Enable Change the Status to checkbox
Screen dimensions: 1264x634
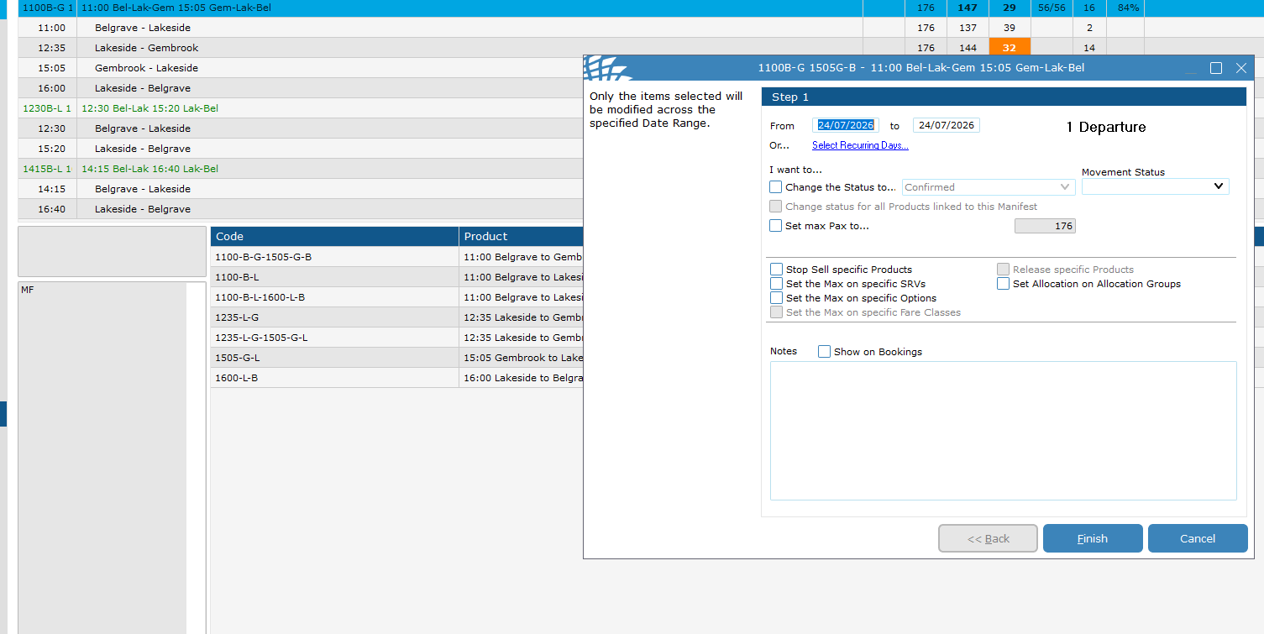[775, 187]
